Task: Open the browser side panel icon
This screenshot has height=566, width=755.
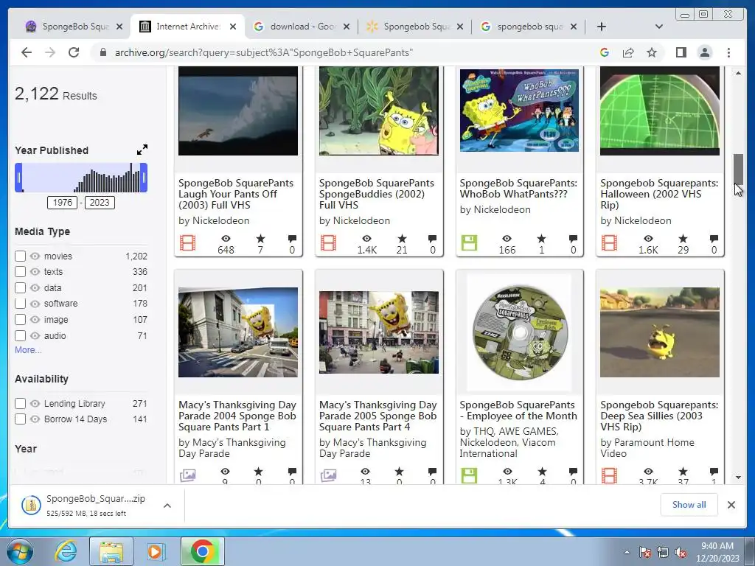Action: pyautogui.click(x=681, y=52)
